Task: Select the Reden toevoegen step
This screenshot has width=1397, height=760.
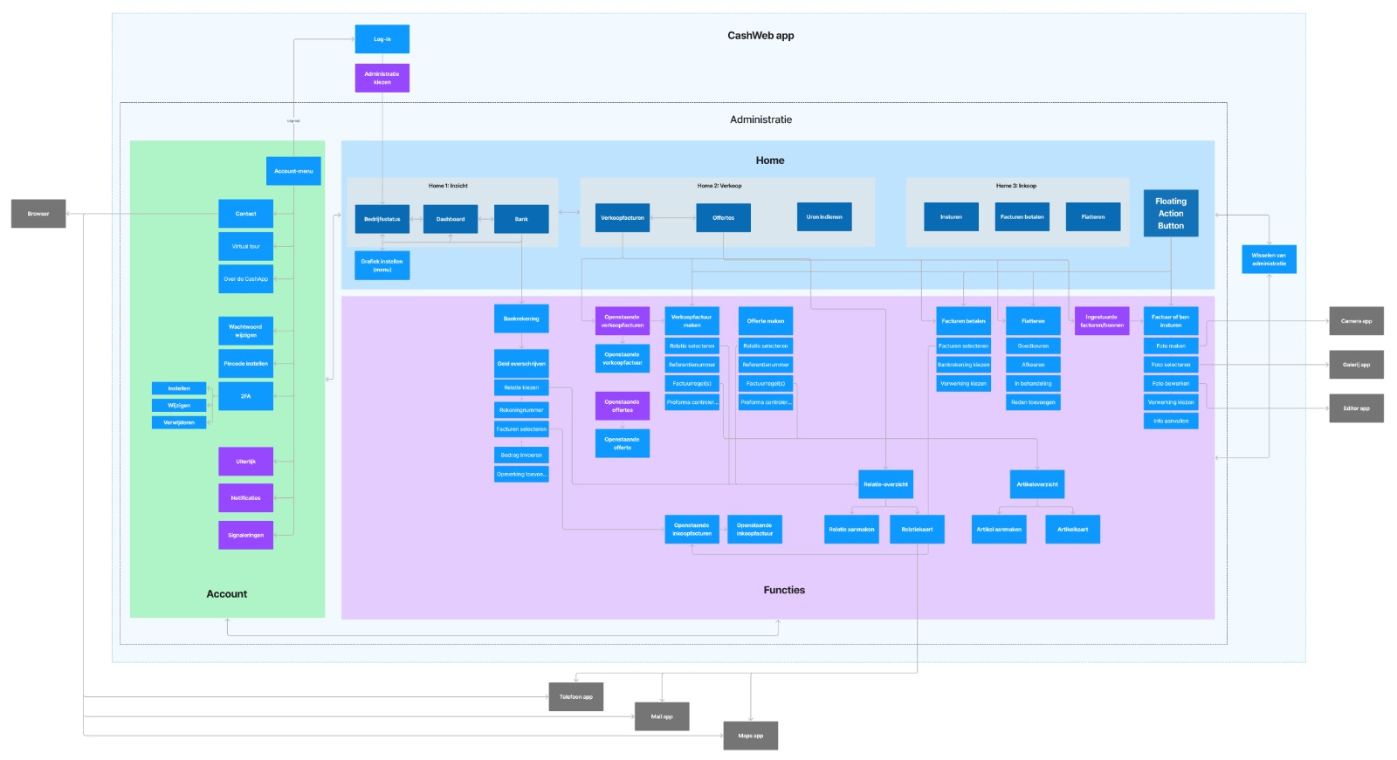Action: (1033, 402)
